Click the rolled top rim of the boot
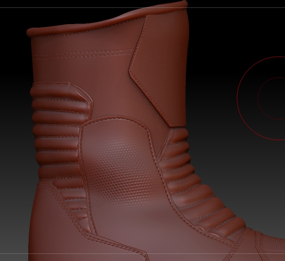The height and width of the screenshot is (261, 285). (x=107, y=19)
